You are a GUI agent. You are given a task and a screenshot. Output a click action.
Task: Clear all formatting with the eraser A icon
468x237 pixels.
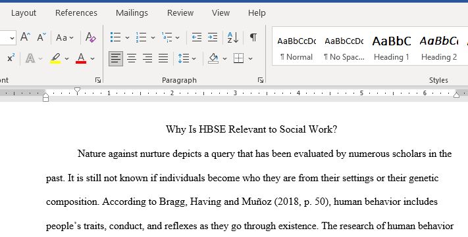[90, 37]
